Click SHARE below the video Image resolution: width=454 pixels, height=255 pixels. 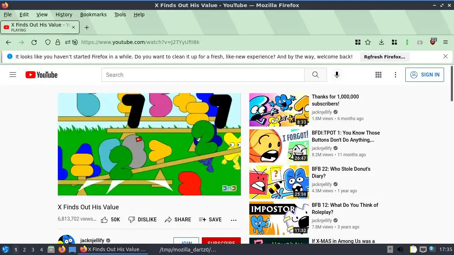[x=178, y=220]
